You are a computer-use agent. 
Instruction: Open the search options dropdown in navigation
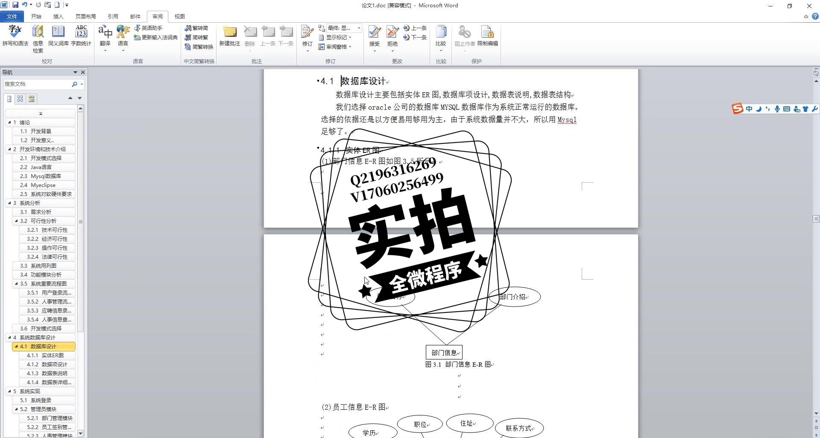(x=82, y=84)
